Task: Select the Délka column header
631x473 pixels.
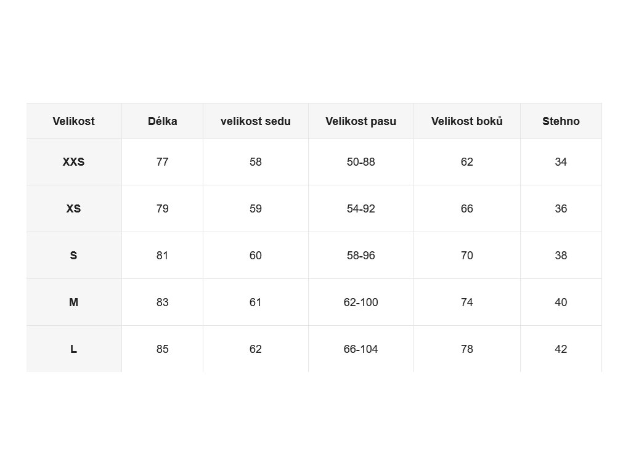Action: pyautogui.click(x=162, y=121)
